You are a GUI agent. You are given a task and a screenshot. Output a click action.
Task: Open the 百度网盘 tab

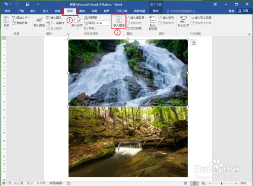point(139,11)
